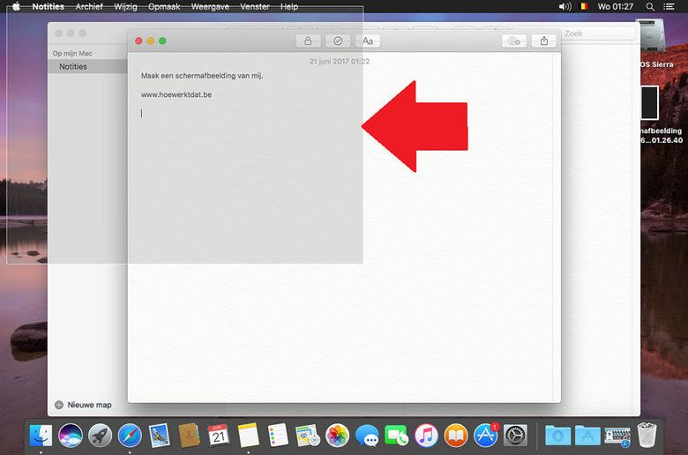Open System Preferences gear in Dock
Viewport: 688px width, 455px height.
point(515,436)
